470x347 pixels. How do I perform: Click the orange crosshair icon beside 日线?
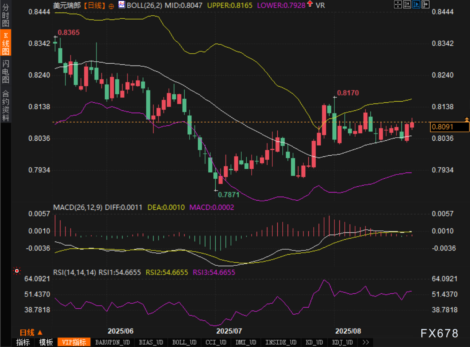click(111, 6)
